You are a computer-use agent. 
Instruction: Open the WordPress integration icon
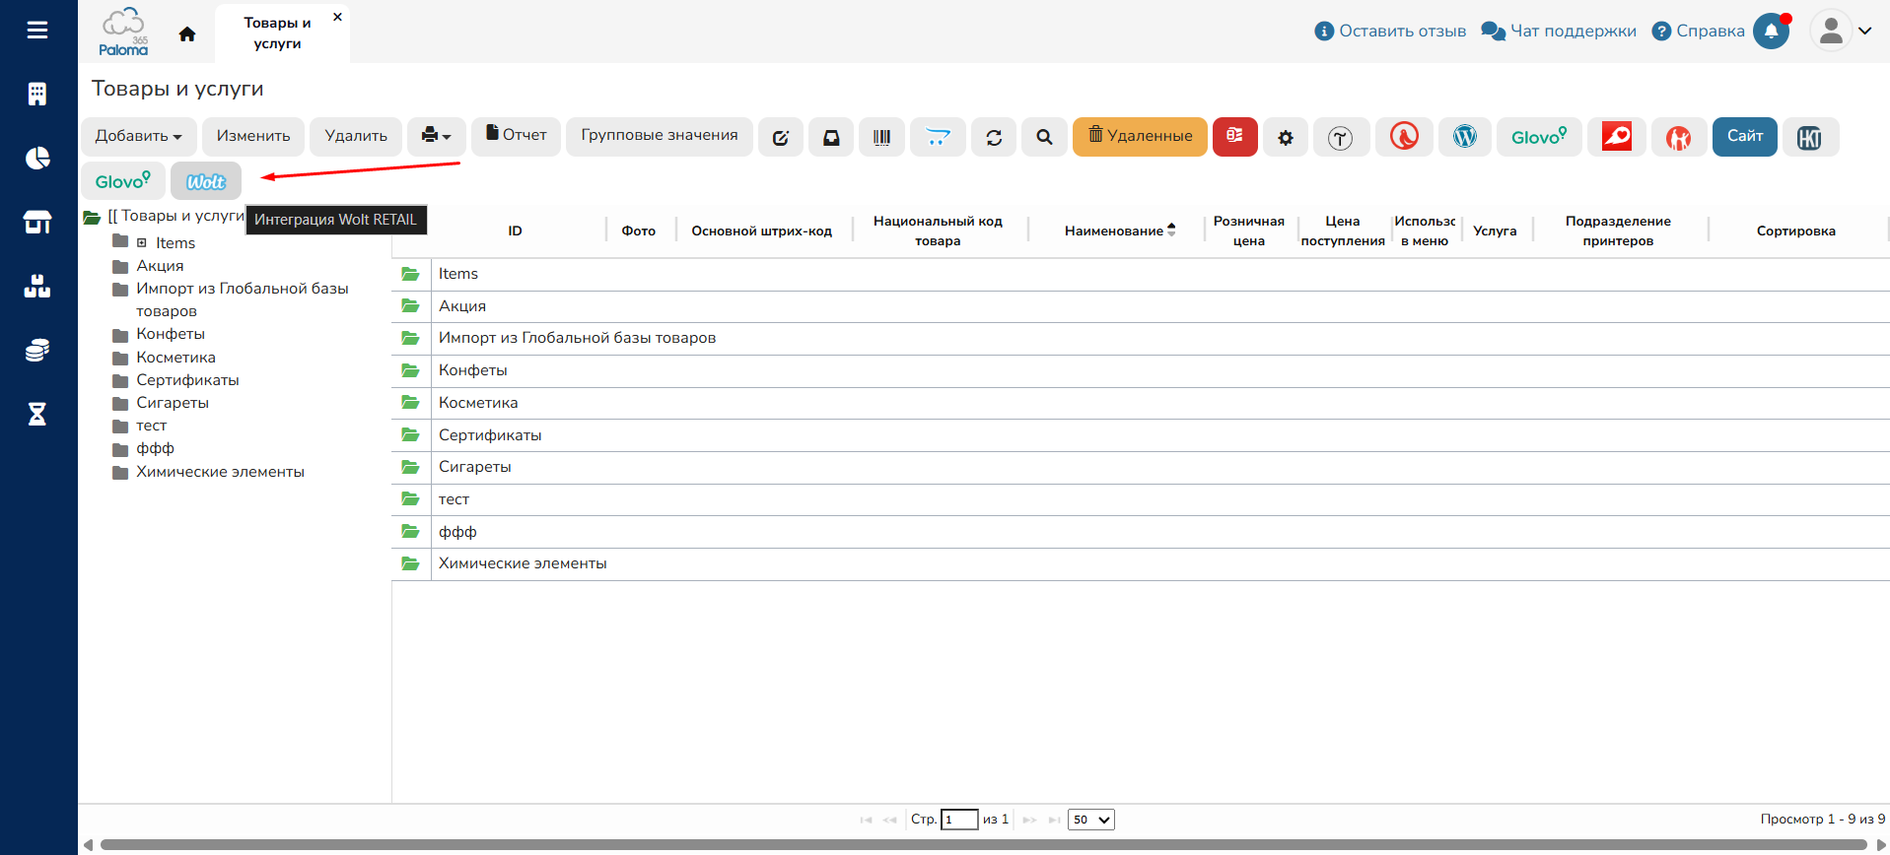pos(1464,137)
